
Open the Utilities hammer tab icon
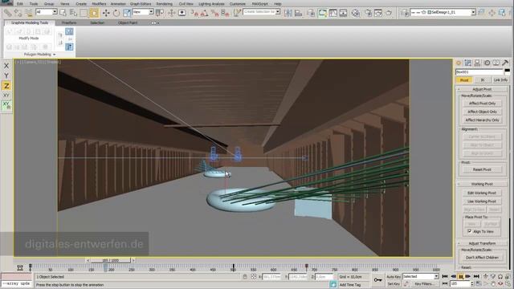505,63
